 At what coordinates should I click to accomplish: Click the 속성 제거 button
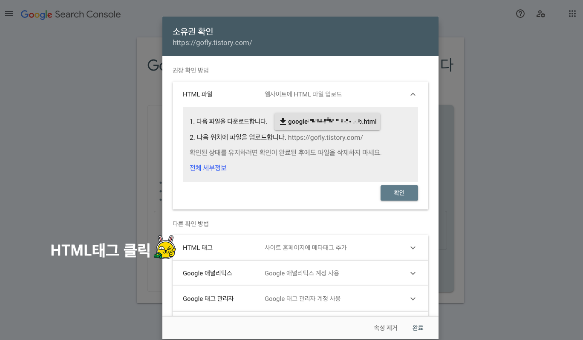click(386, 328)
